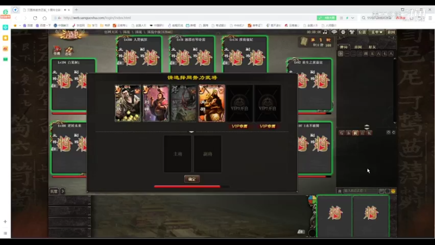Screen dimensions: 435x245
Task: Switch to the 房间 tab
Action: pos(358,47)
